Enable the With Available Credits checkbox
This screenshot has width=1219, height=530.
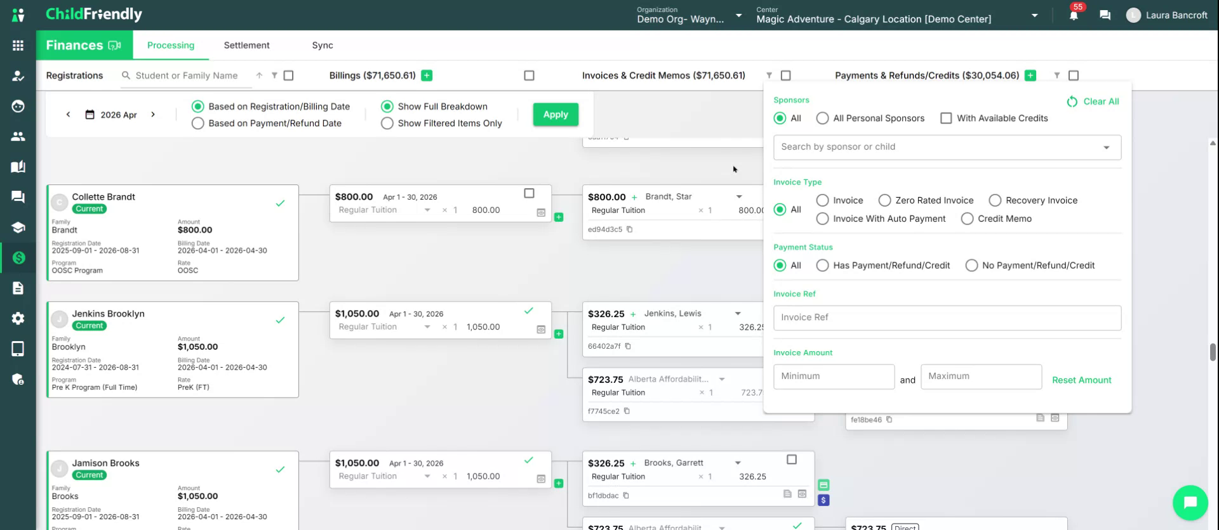(x=946, y=119)
